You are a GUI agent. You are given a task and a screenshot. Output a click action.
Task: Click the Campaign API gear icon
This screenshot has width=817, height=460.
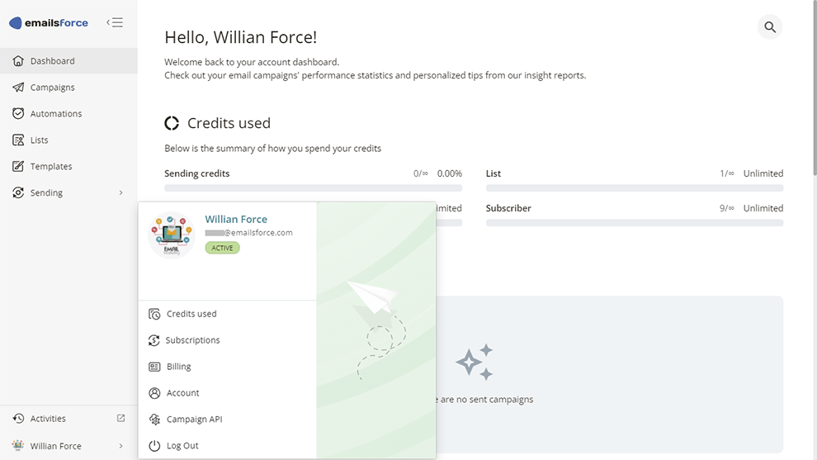154,420
